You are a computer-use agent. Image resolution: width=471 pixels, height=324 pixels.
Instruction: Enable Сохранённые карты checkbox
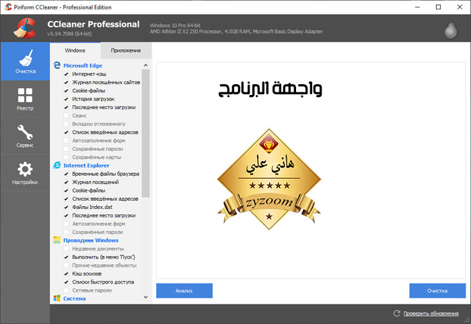pyautogui.click(x=67, y=158)
